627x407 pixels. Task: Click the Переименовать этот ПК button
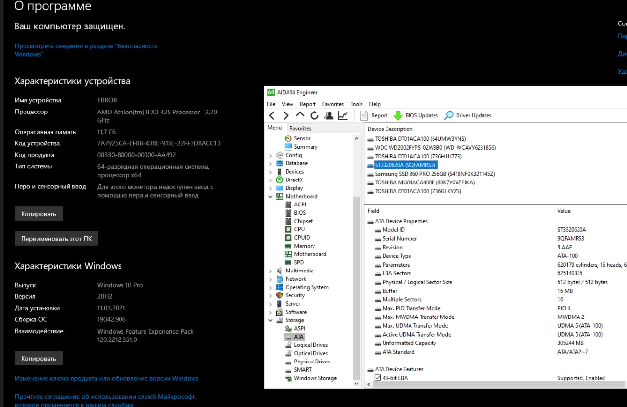pos(56,239)
